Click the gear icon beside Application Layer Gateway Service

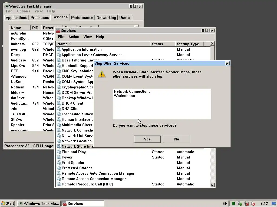pos(59,55)
